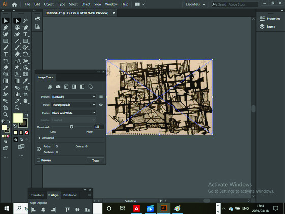Select the Lasso tool
Viewport: 285px width, 214px height.
click(17, 28)
